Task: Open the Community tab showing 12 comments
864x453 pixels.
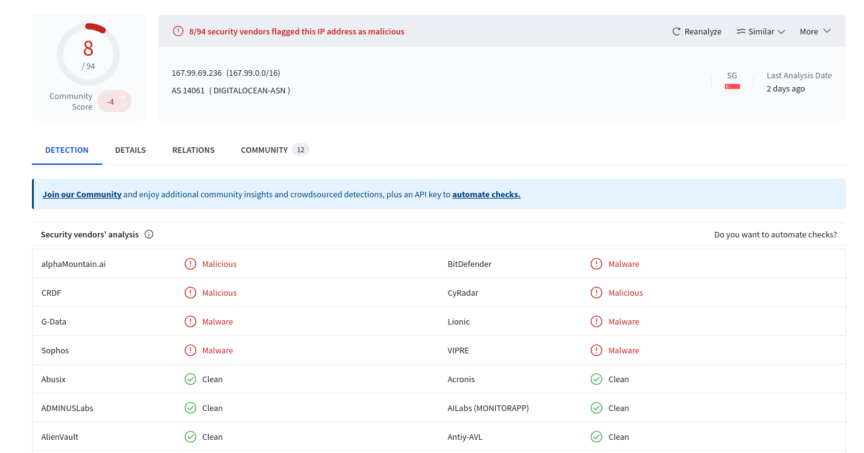Action: (x=264, y=150)
